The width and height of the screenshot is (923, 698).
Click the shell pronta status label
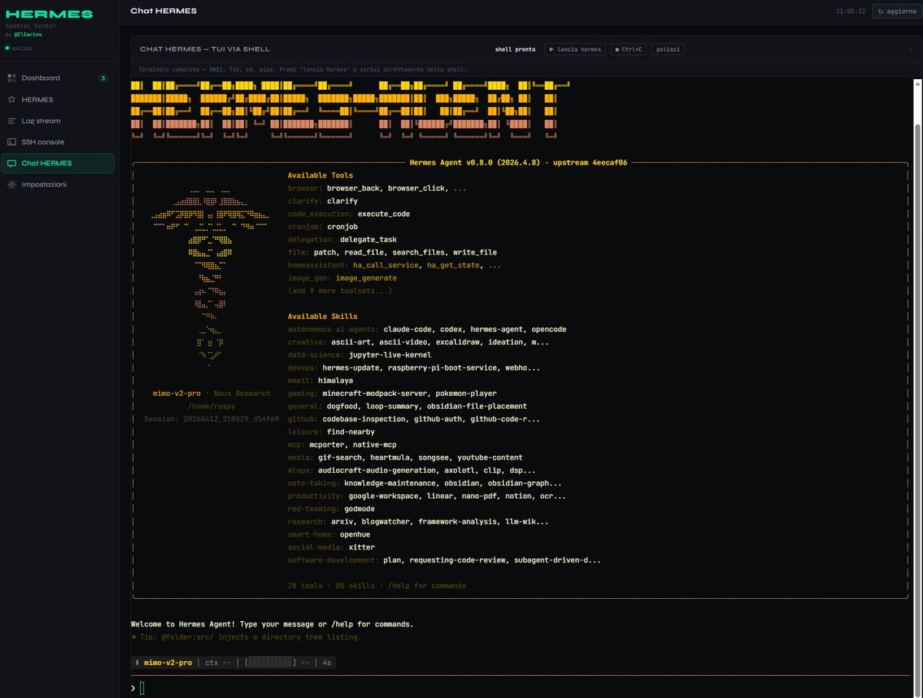click(x=515, y=49)
